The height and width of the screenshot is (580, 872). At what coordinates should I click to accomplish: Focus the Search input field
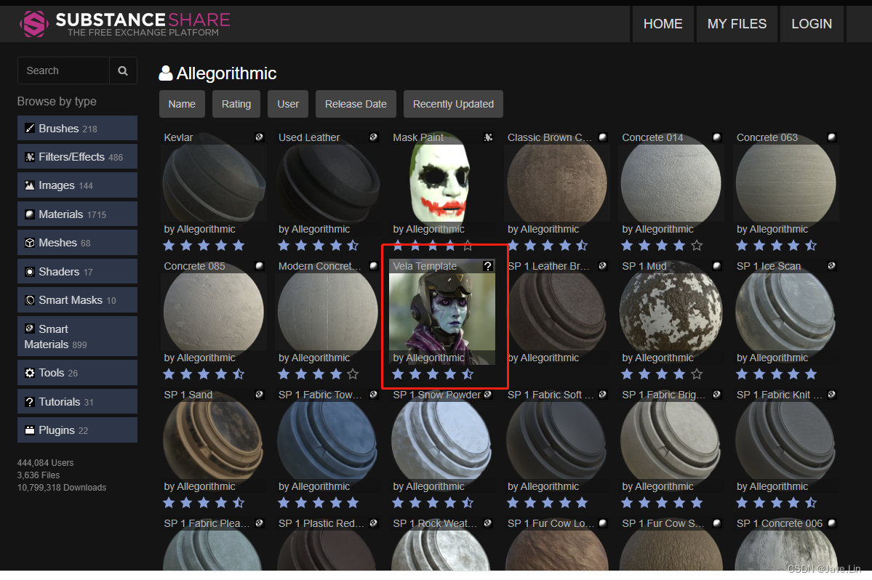tap(63, 71)
